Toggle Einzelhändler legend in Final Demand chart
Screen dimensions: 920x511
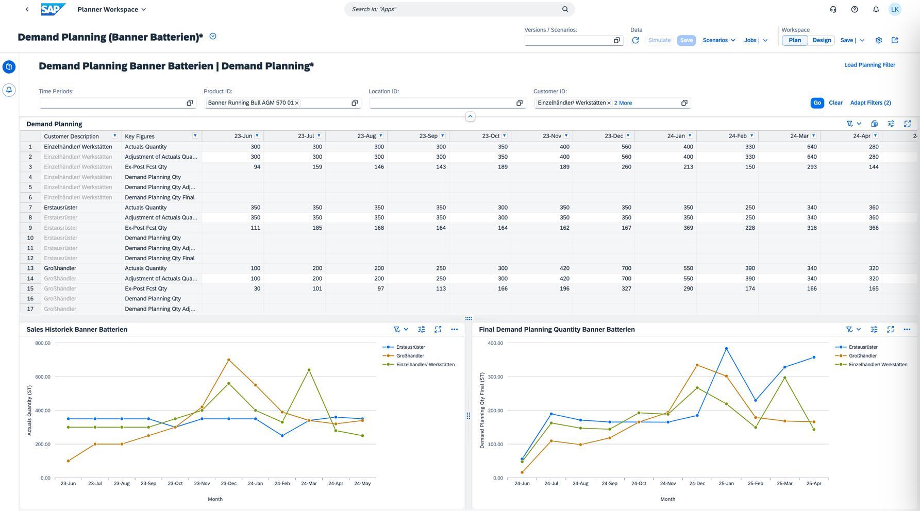click(872, 365)
